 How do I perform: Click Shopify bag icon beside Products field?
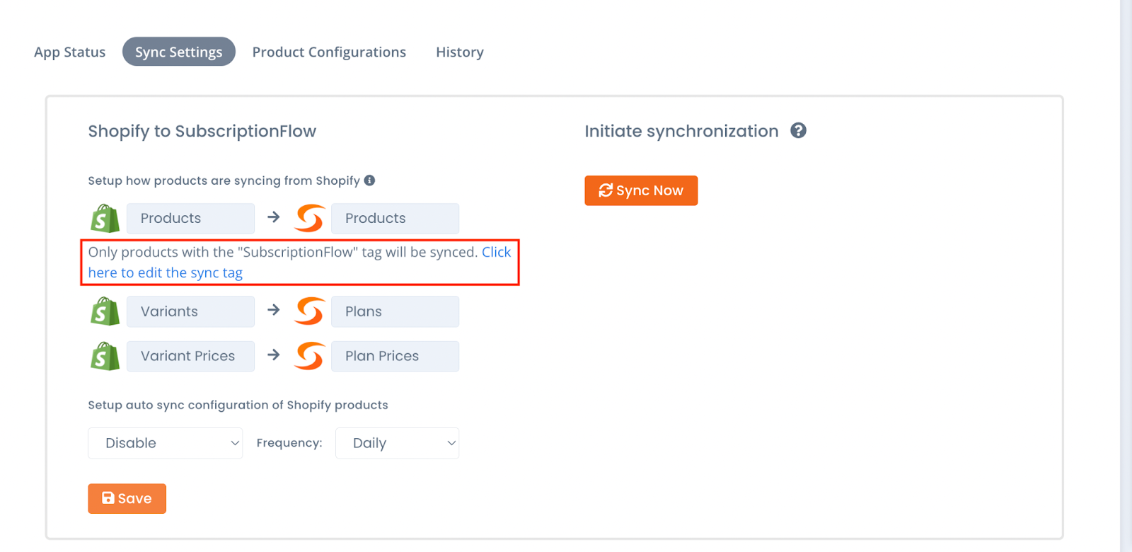coord(105,219)
